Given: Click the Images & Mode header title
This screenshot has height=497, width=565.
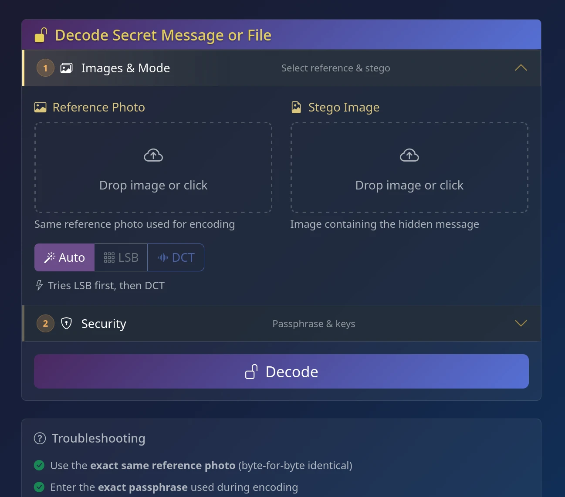Looking at the screenshot, I should point(125,68).
